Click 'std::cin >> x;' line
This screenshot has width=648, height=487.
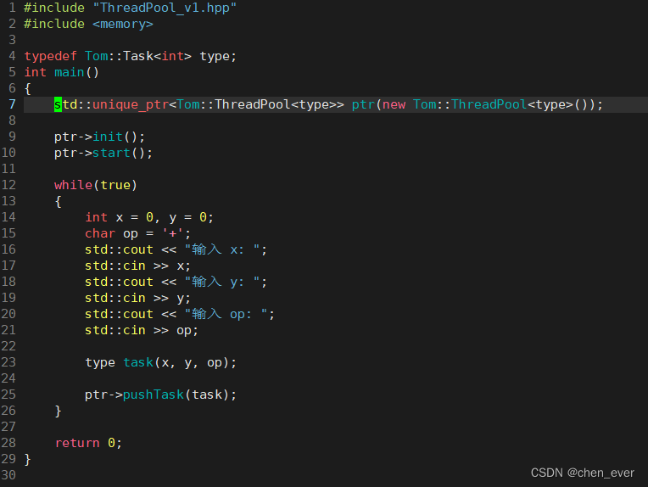tap(137, 266)
